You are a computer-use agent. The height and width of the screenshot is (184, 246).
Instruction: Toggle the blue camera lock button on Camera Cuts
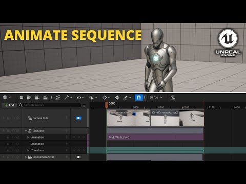click(x=79, y=118)
